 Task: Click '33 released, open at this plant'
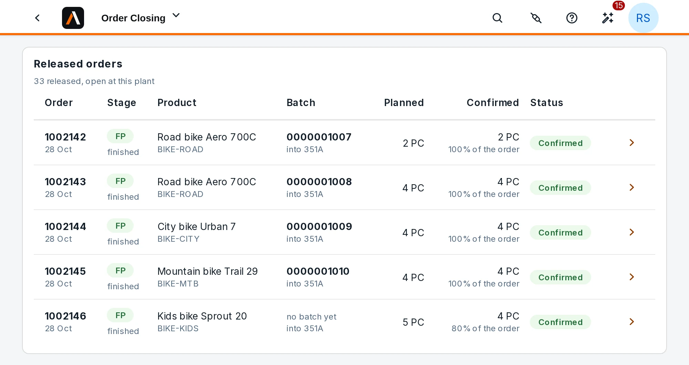pyautogui.click(x=94, y=81)
